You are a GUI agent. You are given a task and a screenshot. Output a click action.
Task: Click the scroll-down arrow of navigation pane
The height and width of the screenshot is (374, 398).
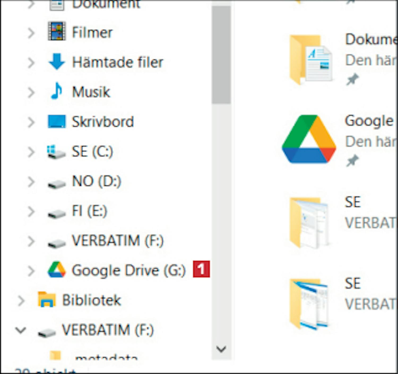(221, 349)
